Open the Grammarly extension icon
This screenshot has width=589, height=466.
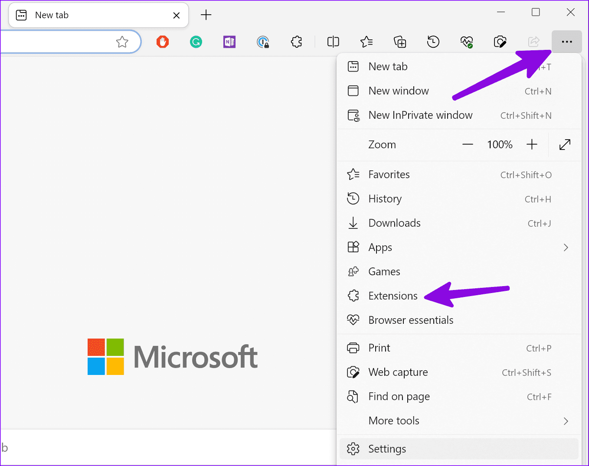[196, 42]
